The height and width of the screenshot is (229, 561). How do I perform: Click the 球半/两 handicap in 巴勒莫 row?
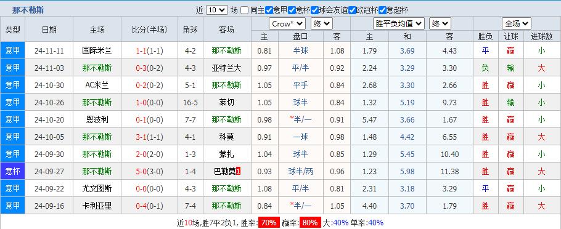pyautogui.click(x=301, y=172)
